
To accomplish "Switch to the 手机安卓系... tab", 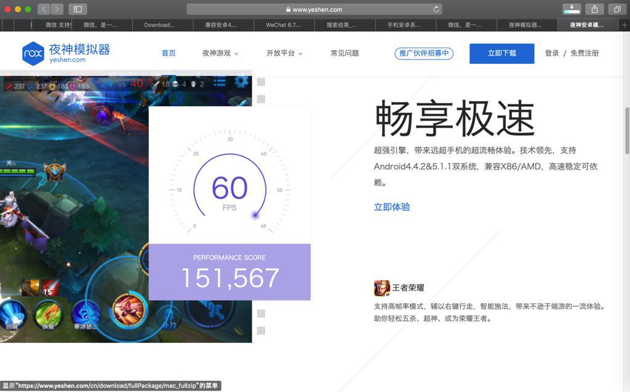I will [404, 25].
